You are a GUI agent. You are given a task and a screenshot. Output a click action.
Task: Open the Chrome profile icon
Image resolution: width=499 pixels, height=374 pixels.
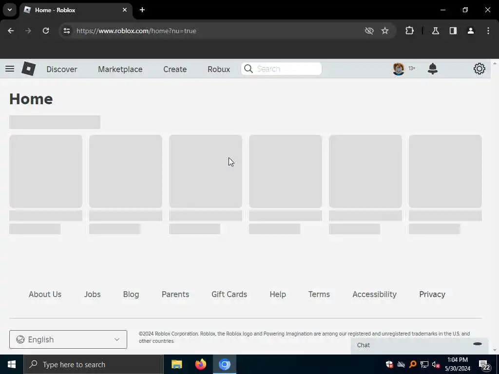[x=471, y=31]
